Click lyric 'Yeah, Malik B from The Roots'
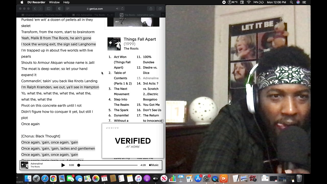The height and width of the screenshot is (184, 327). click(x=56, y=38)
